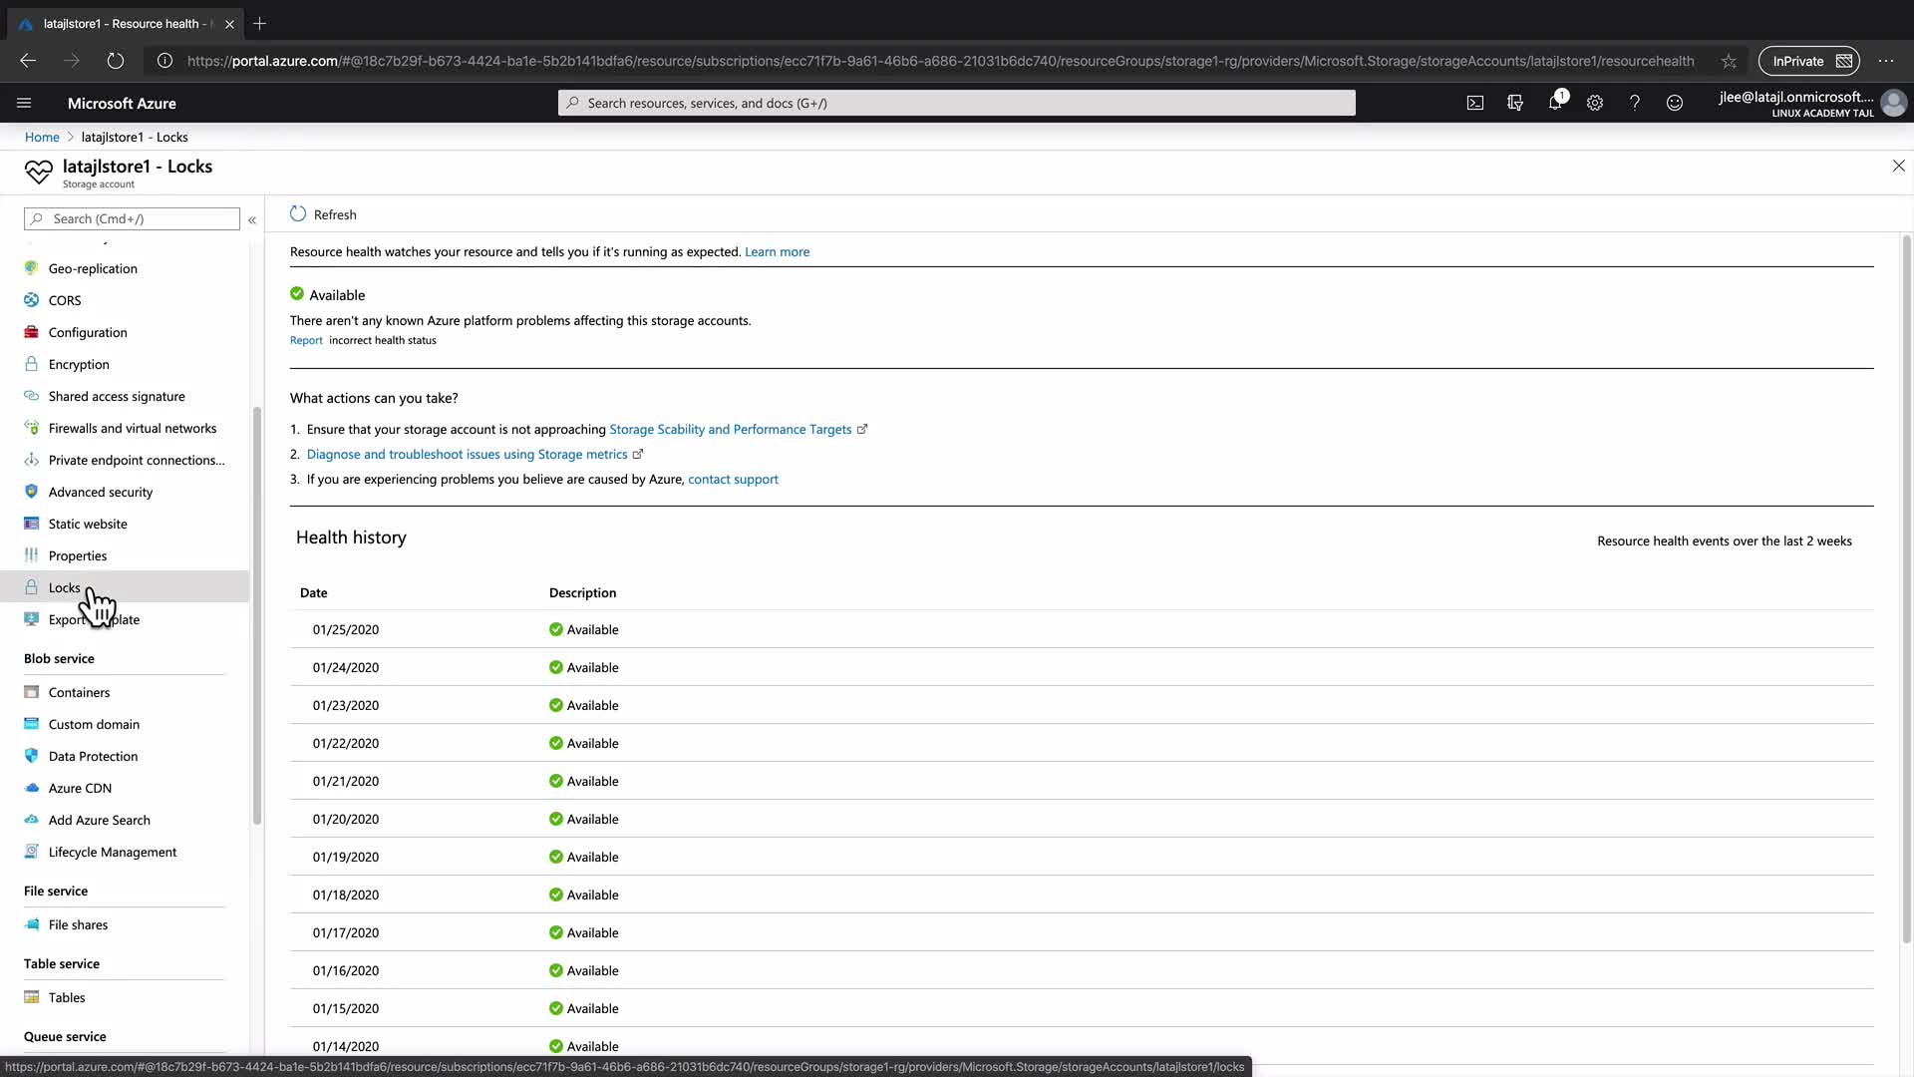Favorite this page with star icon

pyautogui.click(x=1729, y=61)
